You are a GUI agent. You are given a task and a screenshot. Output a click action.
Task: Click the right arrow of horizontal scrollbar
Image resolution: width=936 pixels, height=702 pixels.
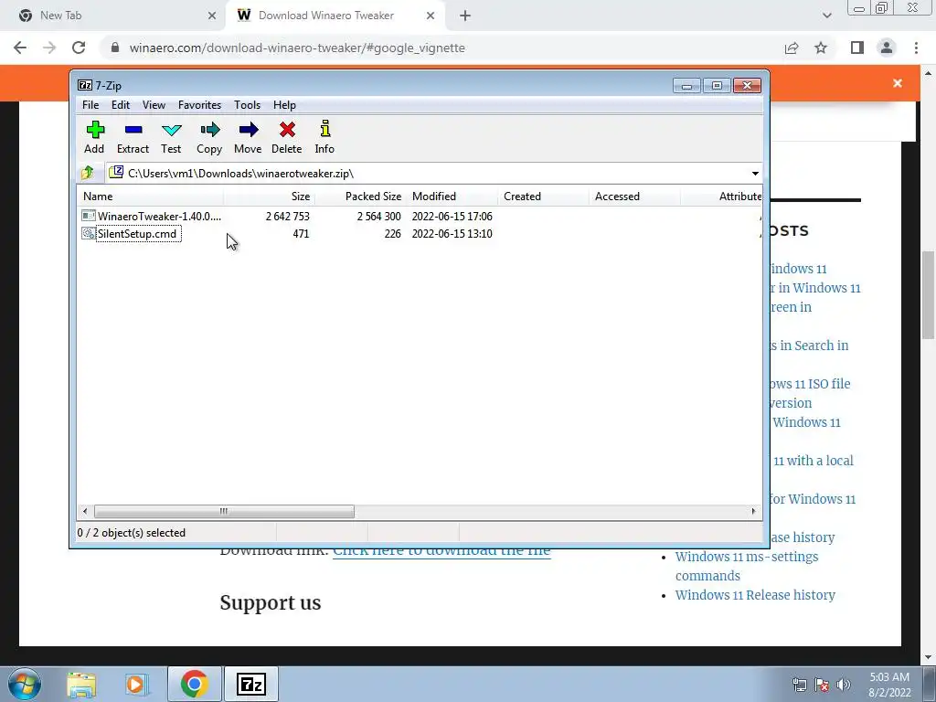753,512
